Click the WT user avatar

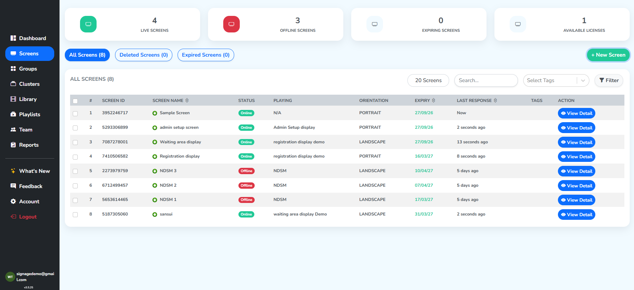coord(10,277)
